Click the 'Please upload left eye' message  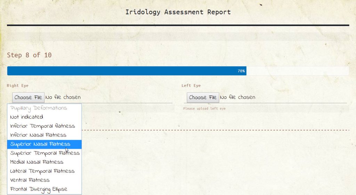[204, 109]
